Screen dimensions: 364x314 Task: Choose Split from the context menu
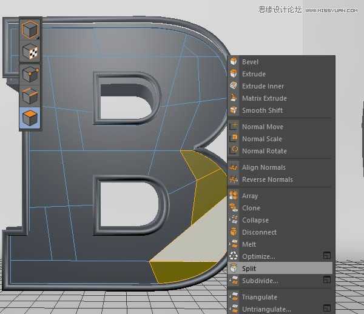click(x=249, y=268)
